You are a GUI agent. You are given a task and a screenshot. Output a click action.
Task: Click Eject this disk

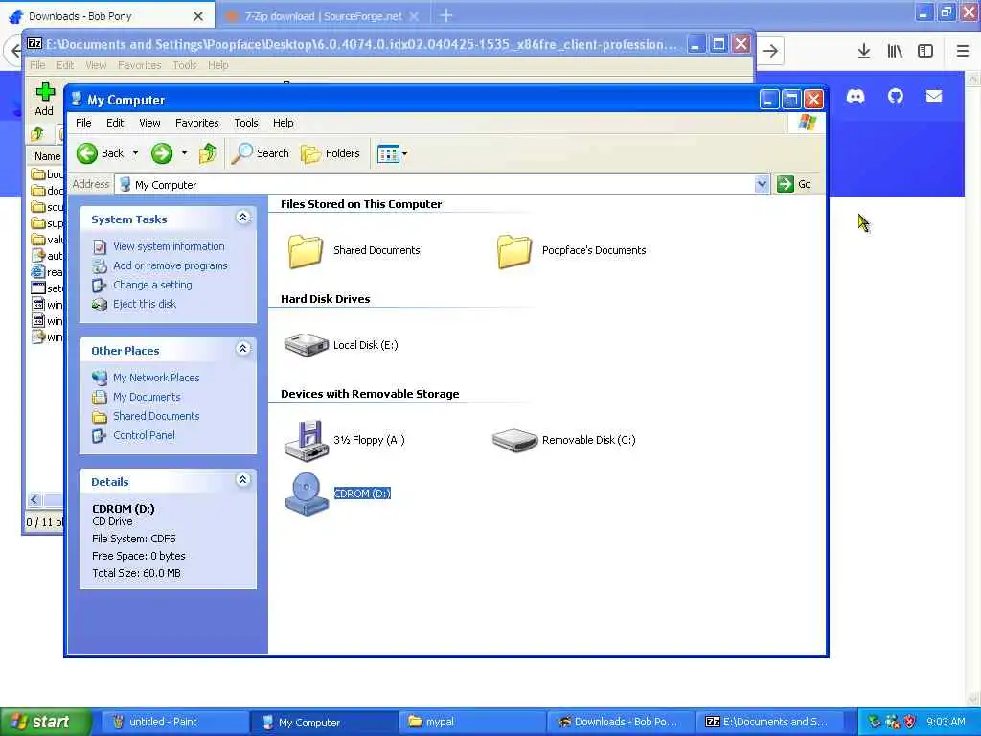(x=145, y=304)
